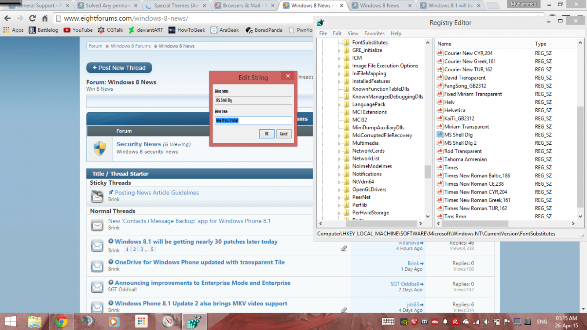Select 'Times New Roman CE,238' value
Viewport: 587px width, 330px height.
coord(474,184)
